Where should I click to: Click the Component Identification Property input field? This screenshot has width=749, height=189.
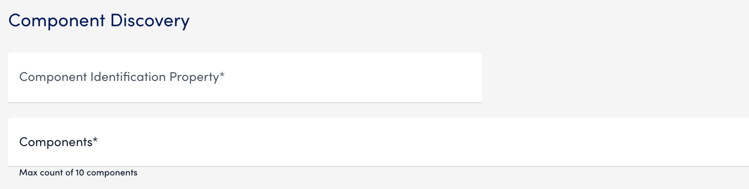(245, 77)
